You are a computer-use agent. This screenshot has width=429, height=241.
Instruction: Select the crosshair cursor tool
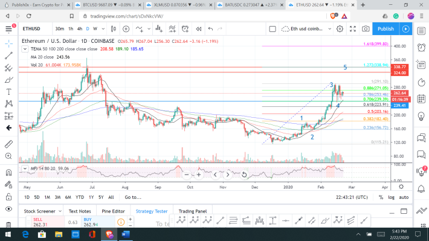coord(8,43)
